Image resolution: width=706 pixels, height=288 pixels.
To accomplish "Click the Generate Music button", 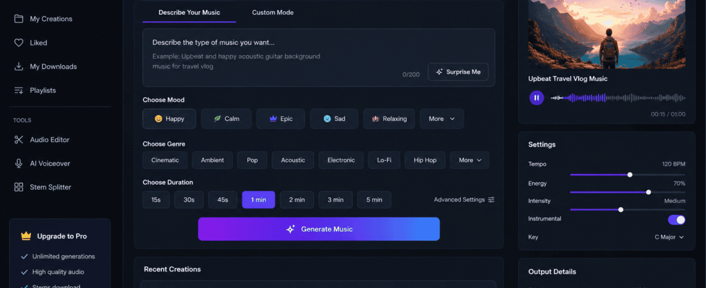I will 319,229.
